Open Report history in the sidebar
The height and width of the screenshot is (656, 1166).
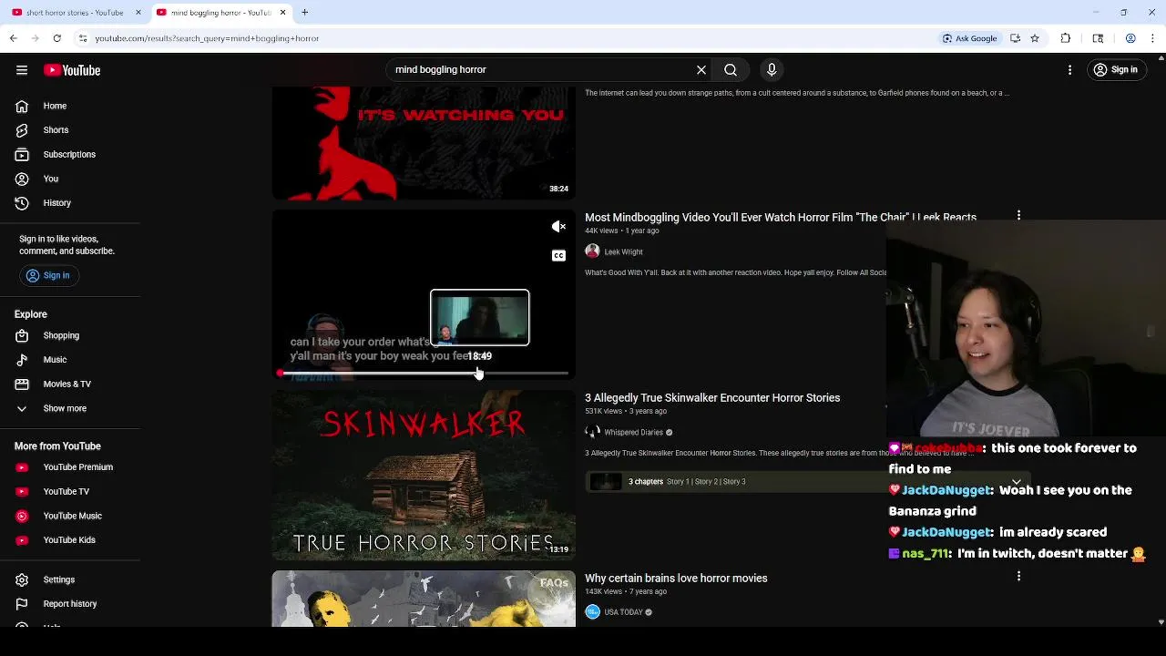point(70,604)
